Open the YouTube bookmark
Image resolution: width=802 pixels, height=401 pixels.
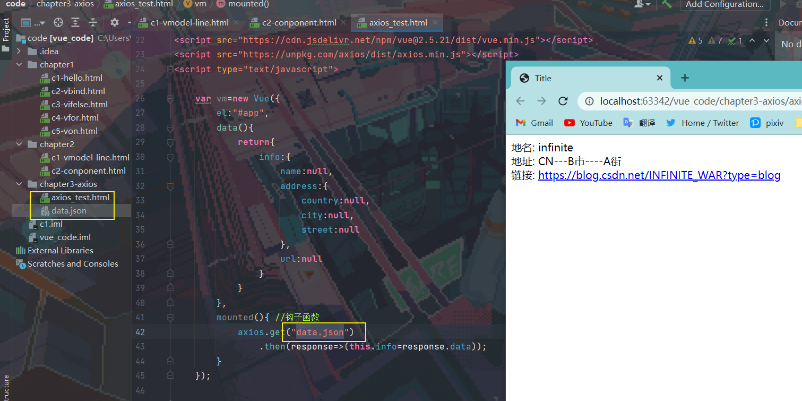coord(588,123)
